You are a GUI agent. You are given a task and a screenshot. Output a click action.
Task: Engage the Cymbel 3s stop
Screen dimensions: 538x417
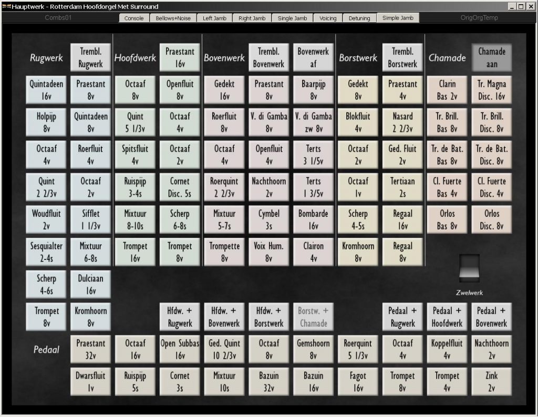[268, 220]
